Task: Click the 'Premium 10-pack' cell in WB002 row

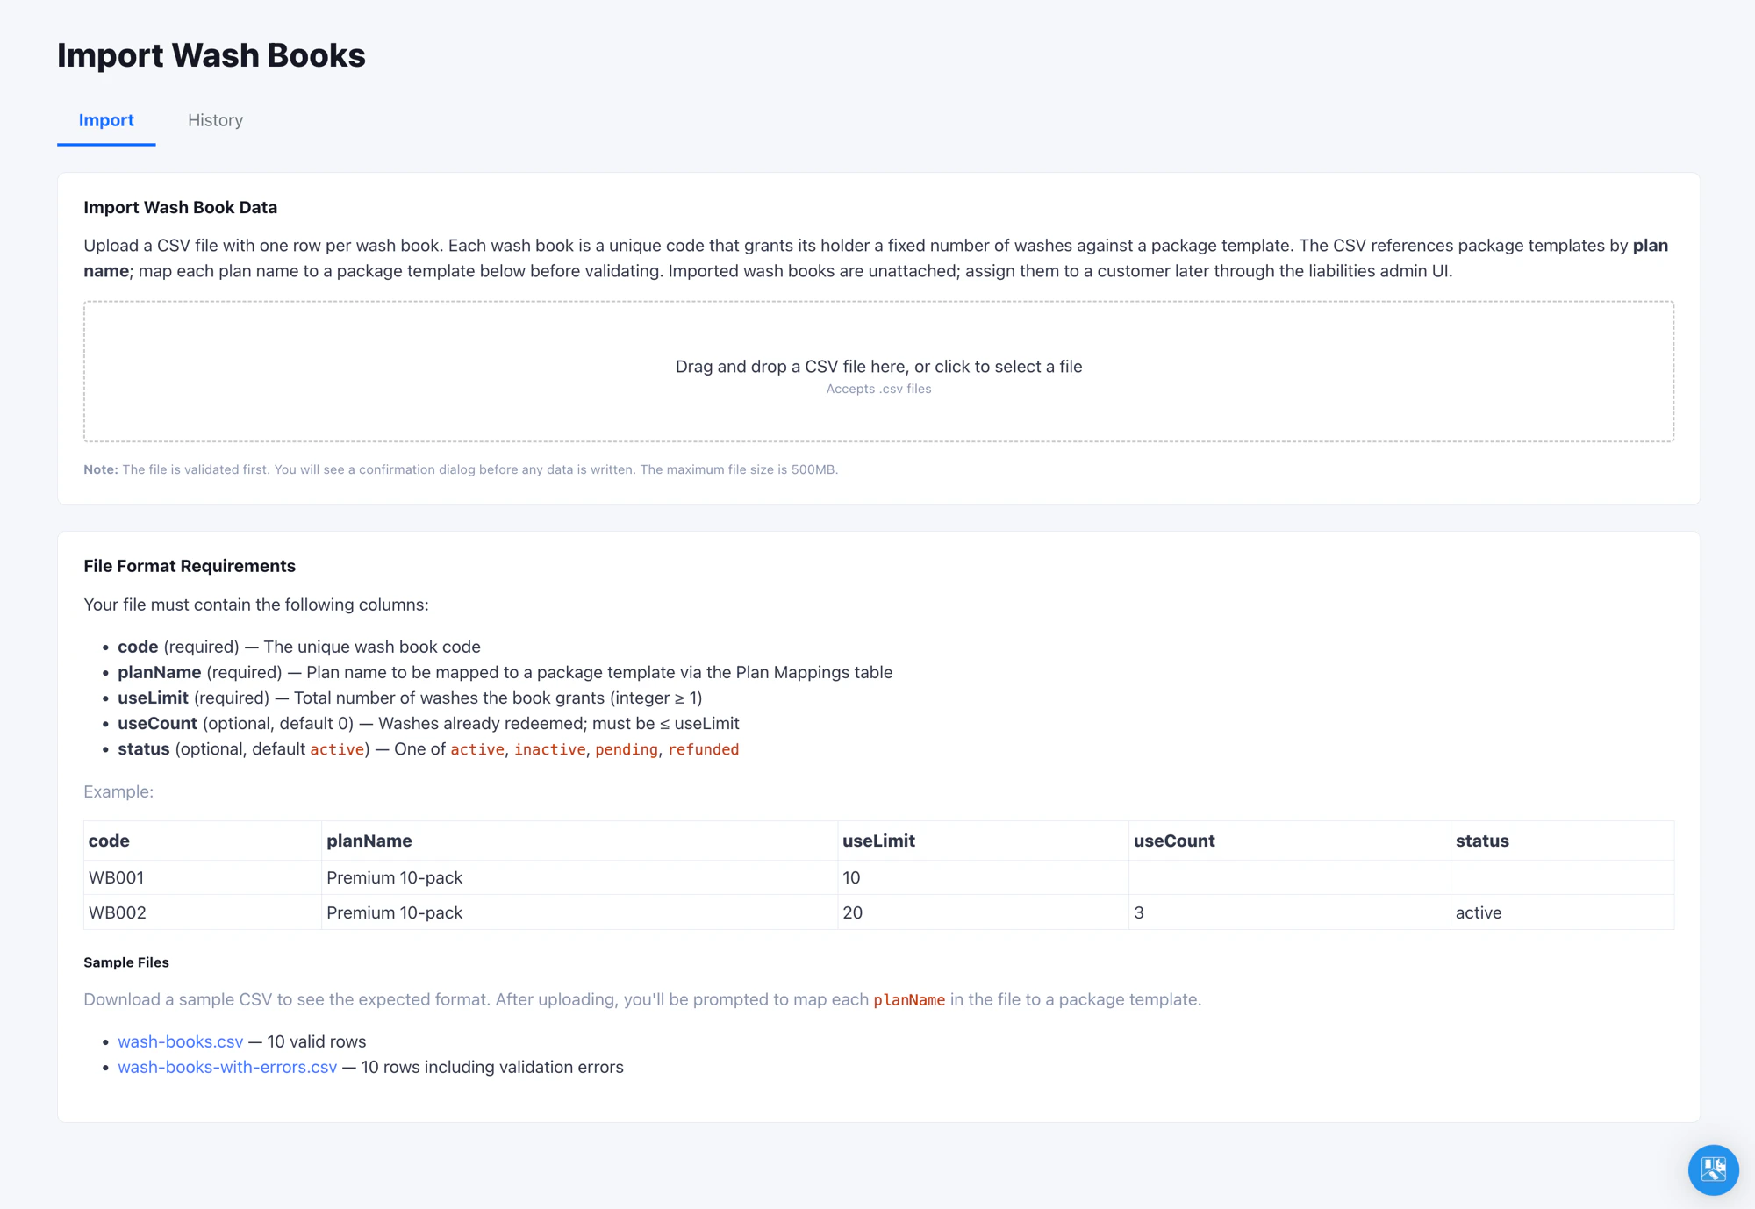Action: pyautogui.click(x=579, y=912)
